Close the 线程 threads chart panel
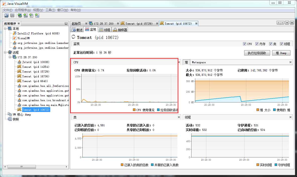 point(290,117)
